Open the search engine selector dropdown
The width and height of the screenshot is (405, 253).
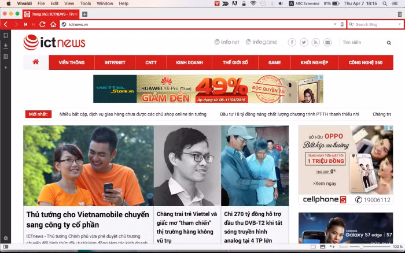pos(351,24)
